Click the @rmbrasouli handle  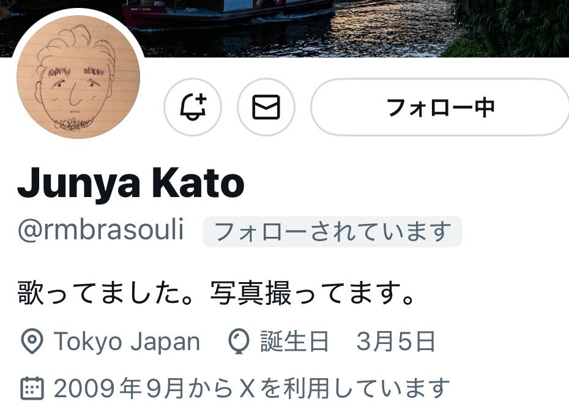click(101, 230)
